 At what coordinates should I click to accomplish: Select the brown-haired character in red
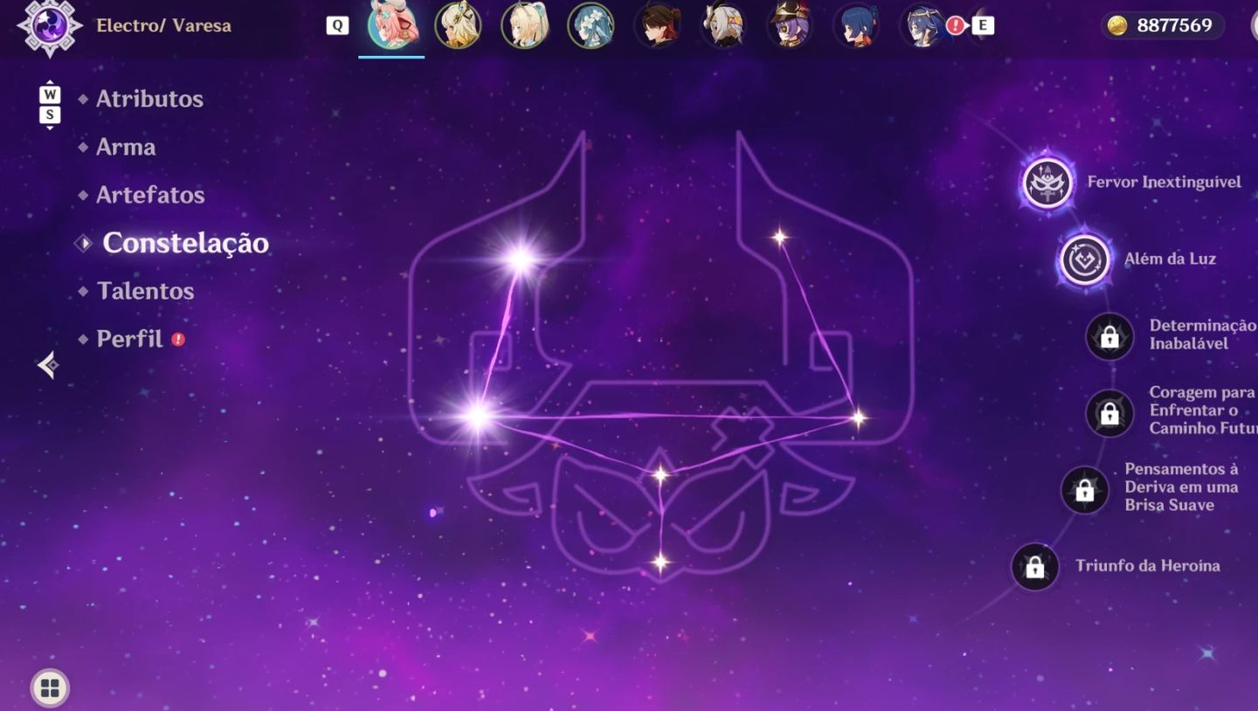[657, 25]
